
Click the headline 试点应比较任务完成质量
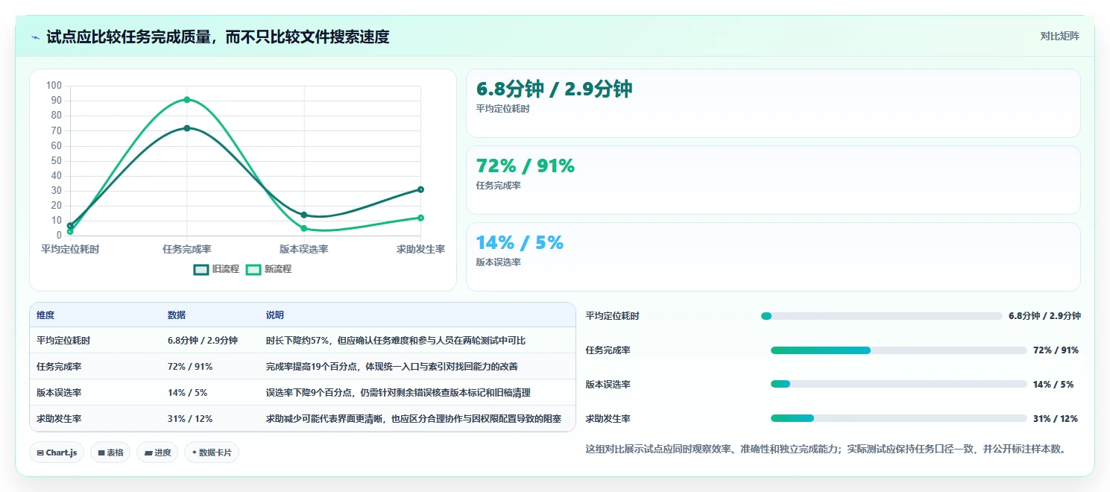(x=218, y=37)
